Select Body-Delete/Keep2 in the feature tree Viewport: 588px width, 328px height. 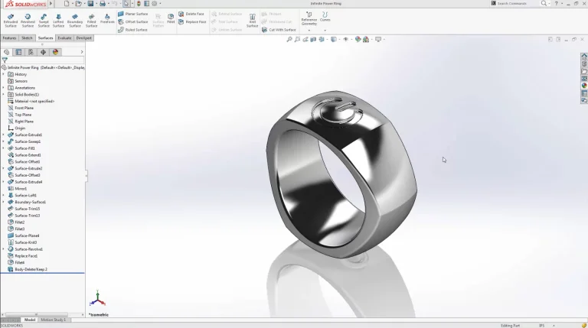31,269
